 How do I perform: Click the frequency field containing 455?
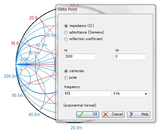(87, 93)
